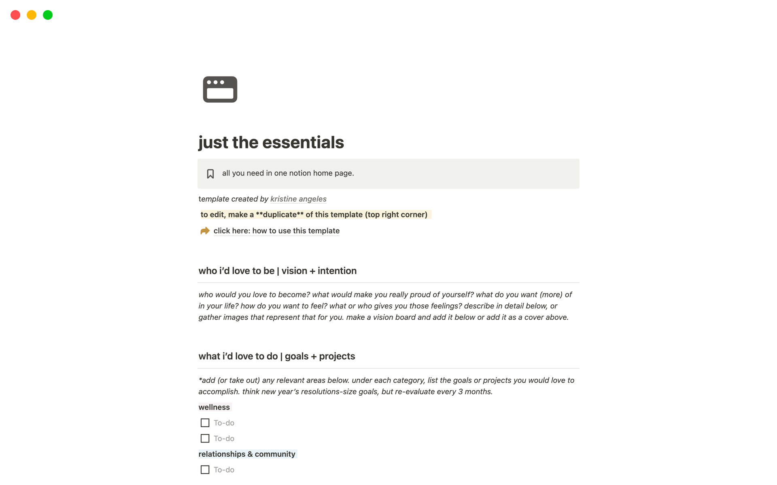Click the vision description italic paragraph
Screen dimensions: 777x485
[384, 306]
